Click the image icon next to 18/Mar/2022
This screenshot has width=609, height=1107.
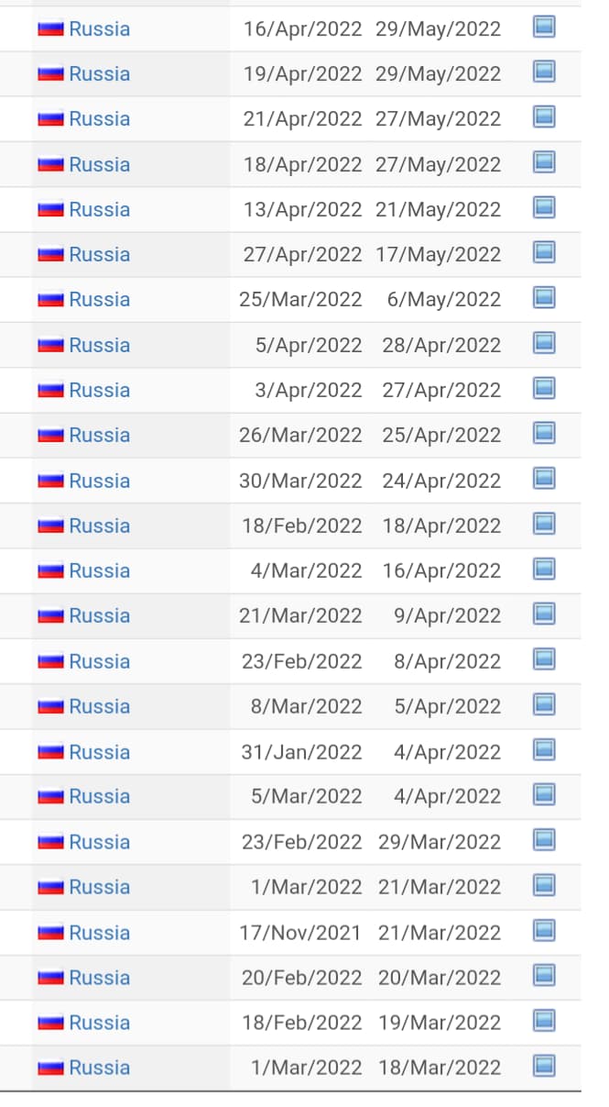click(544, 1067)
